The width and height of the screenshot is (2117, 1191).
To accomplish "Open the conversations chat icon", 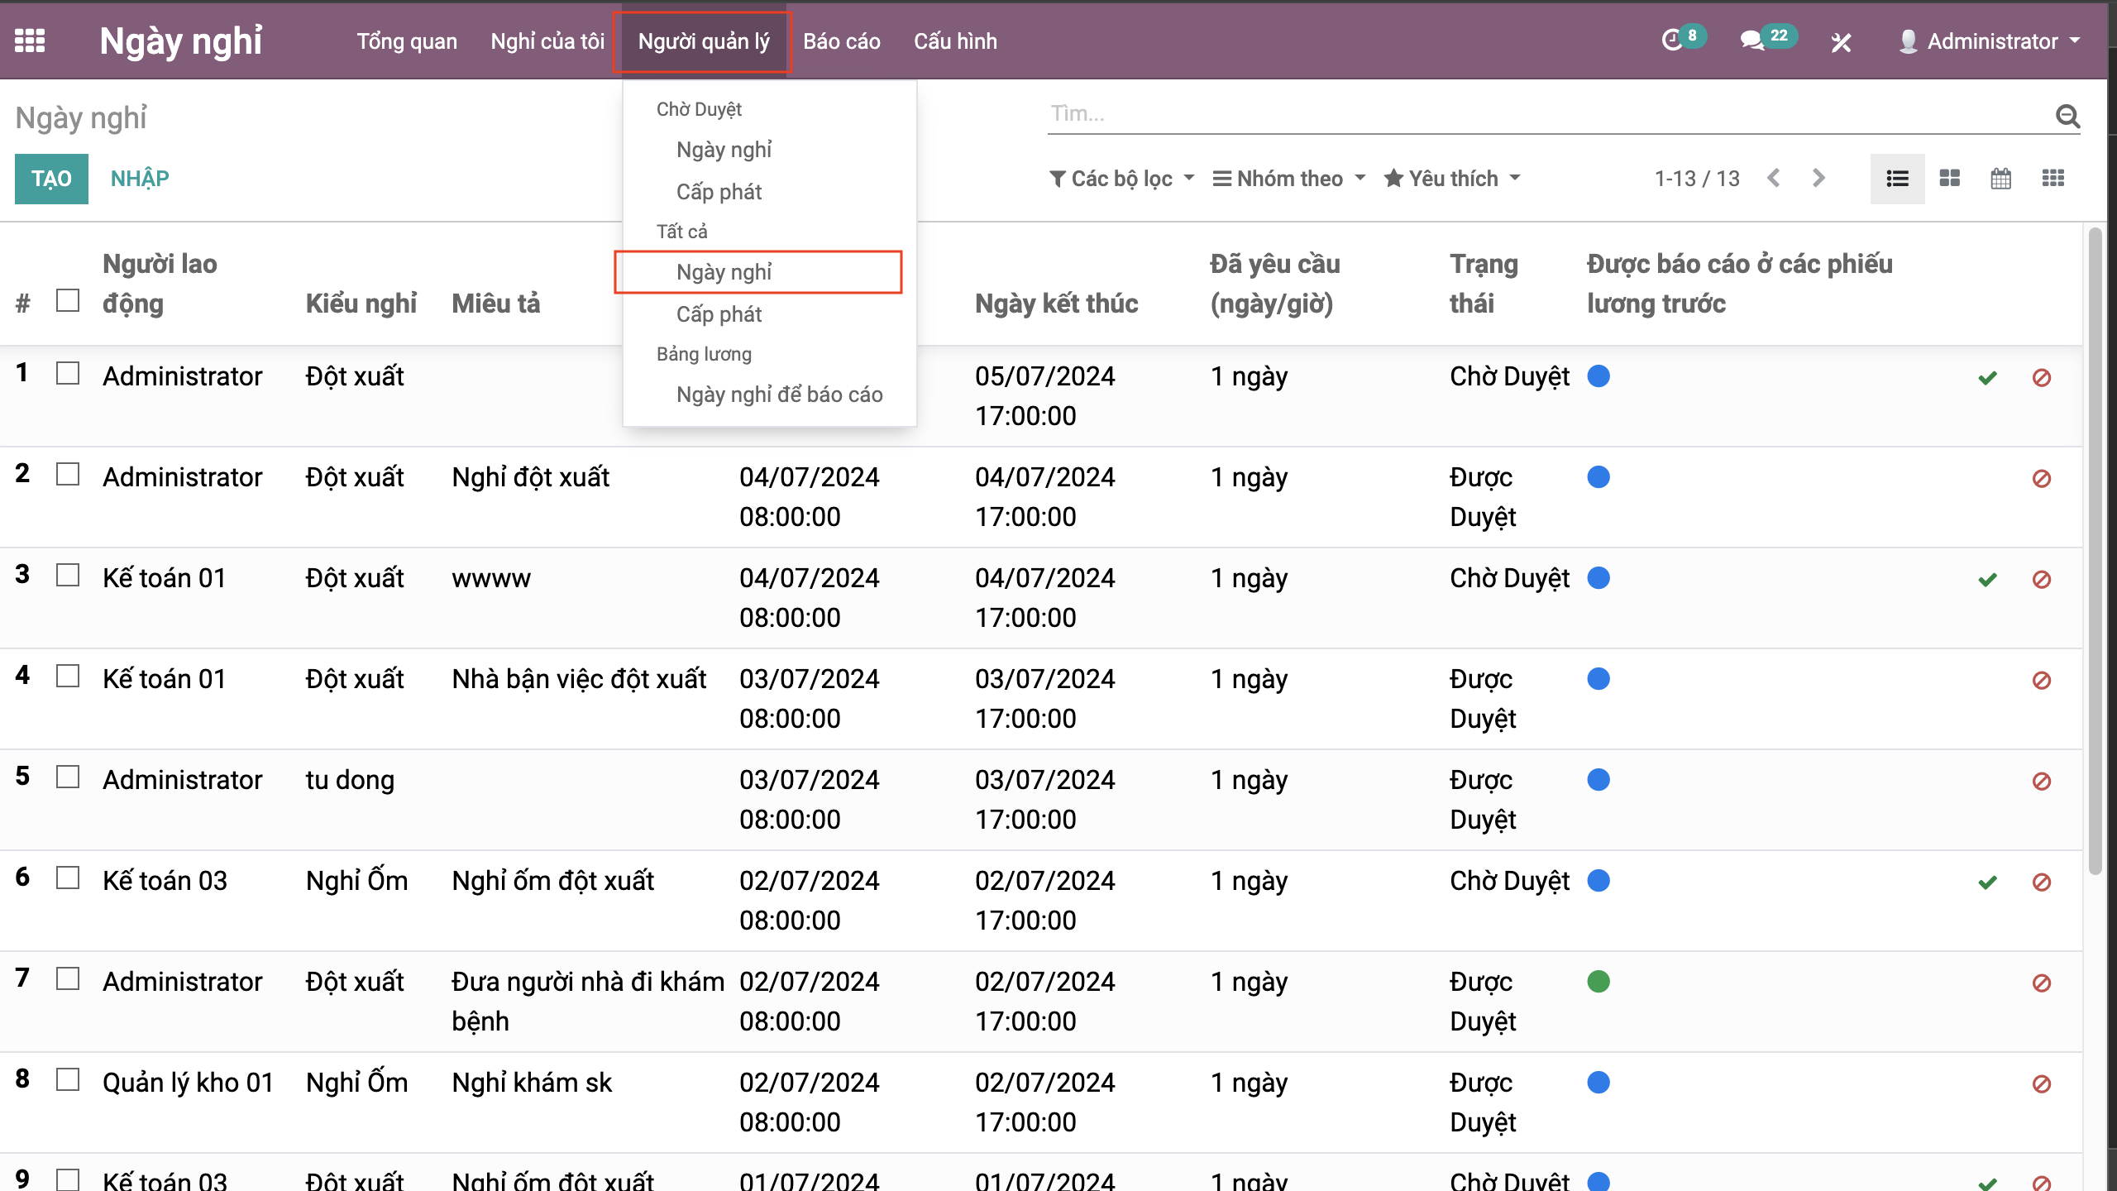I will (1751, 41).
